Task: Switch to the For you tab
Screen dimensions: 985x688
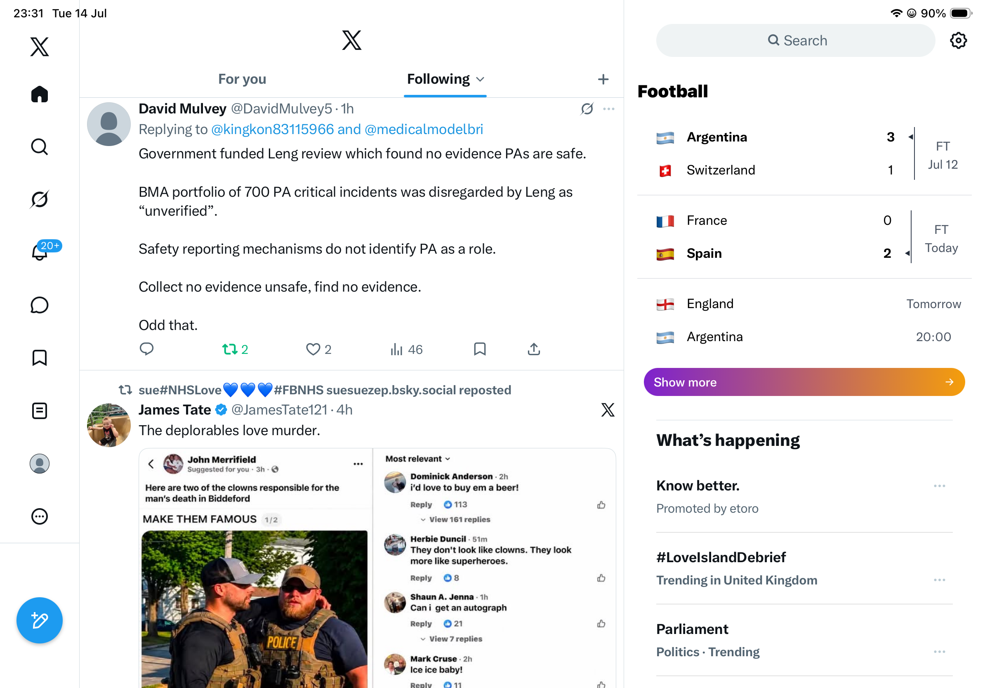Action: pyautogui.click(x=242, y=79)
